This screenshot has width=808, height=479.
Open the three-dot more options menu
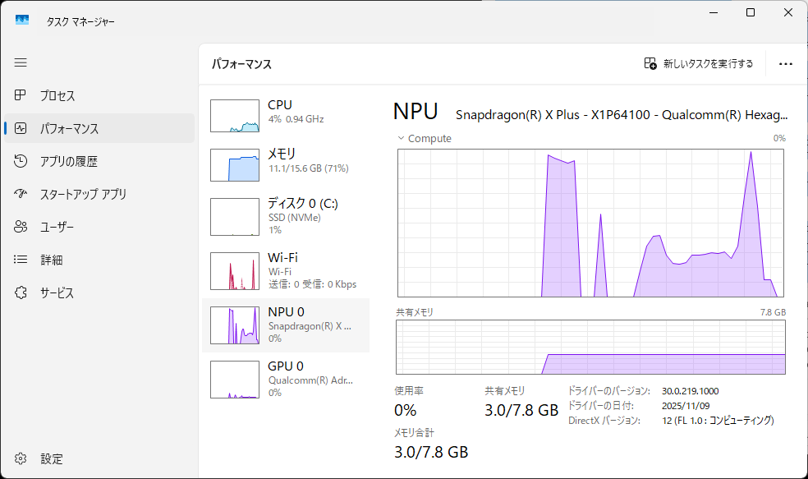pyautogui.click(x=785, y=64)
